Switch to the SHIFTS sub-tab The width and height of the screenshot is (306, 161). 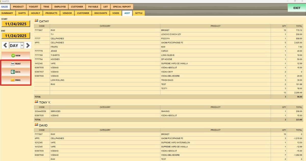pos(22,13)
